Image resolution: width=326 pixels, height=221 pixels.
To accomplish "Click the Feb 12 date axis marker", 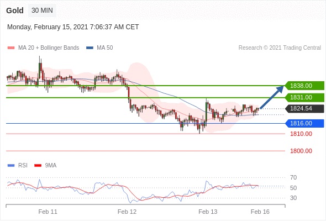I will pyautogui.click(x=127, y=212).
